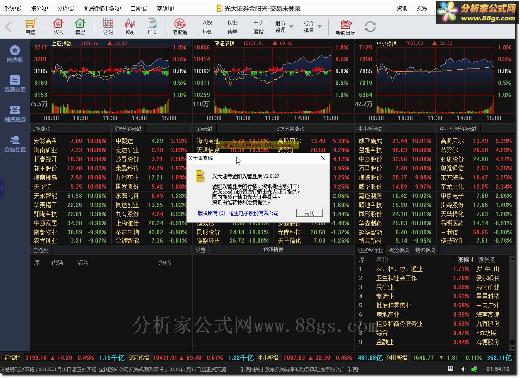Select 股指 in the toolbar

259,32
